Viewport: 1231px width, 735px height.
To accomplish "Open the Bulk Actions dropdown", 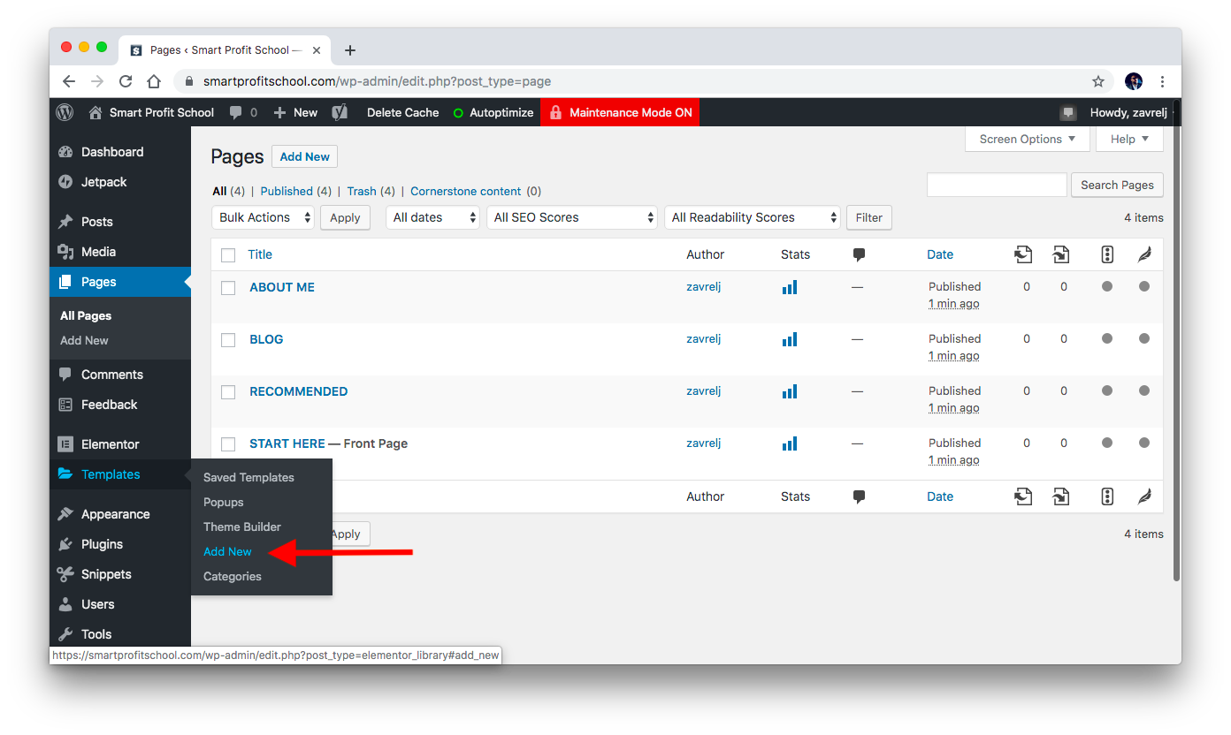I will click(x=264, y=217).
